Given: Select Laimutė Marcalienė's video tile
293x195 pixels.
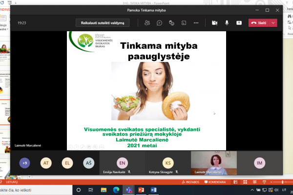Looking at the screenshot, I should (x=214, y=163).
